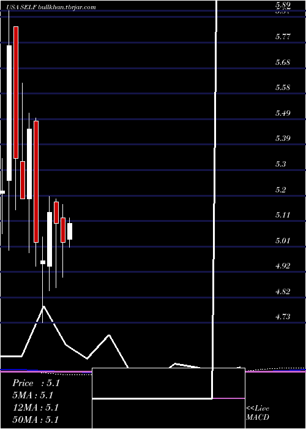
Task: Select the last white candlestick near 5.11
Action: [70, 232]
